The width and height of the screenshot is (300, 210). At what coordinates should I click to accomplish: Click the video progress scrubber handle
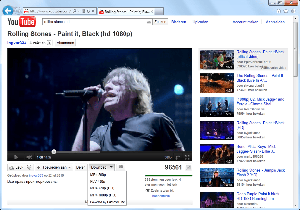(54, 152)
